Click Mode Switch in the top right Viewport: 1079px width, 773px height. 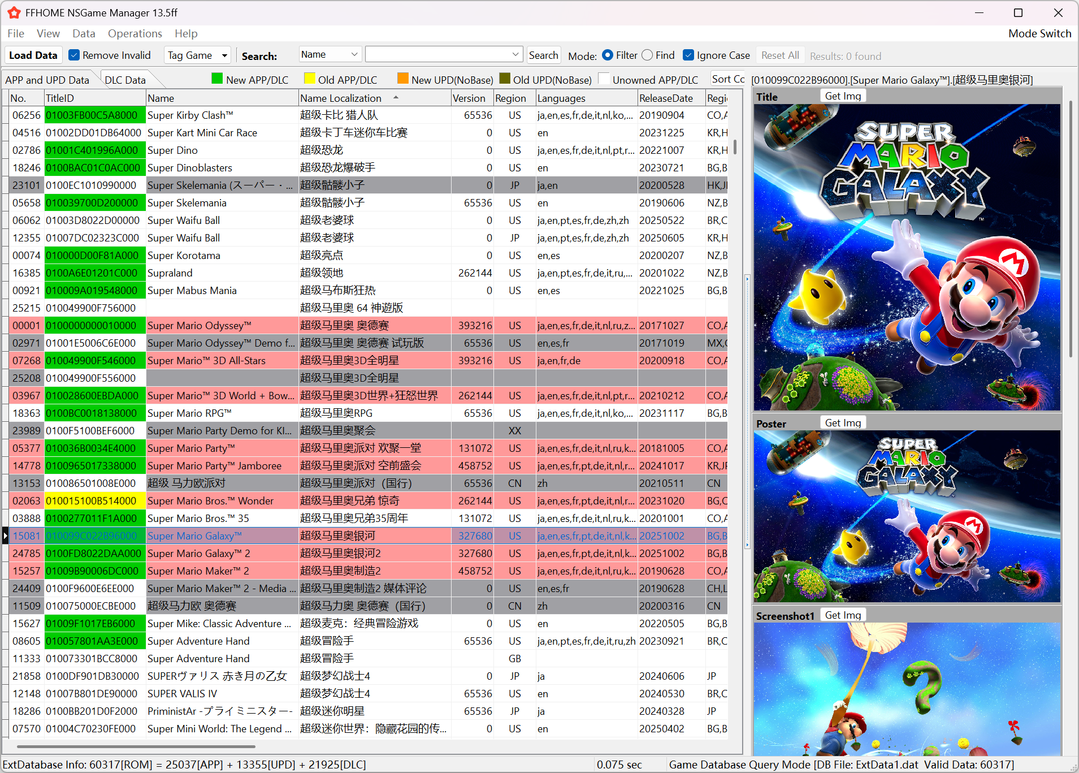pyautogui.click(x=1040, y=33)
